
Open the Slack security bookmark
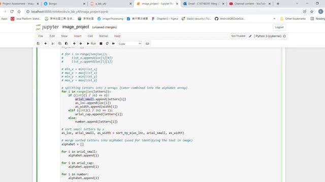(197, 19)
